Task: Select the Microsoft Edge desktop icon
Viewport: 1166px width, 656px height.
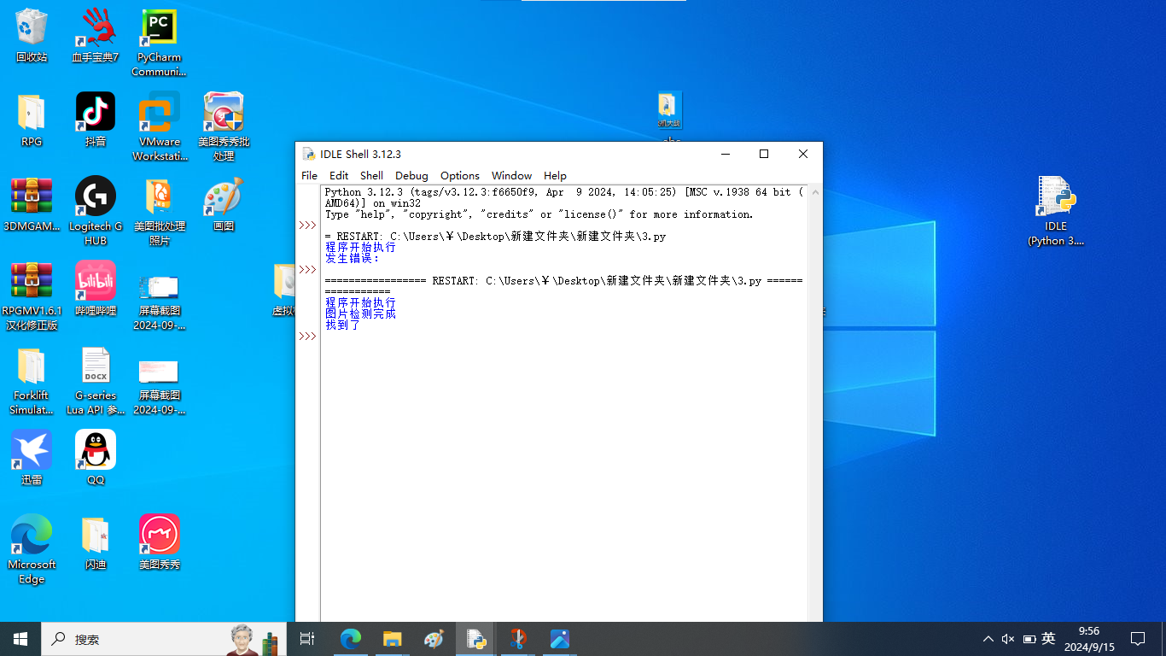Action: (32, 549)
